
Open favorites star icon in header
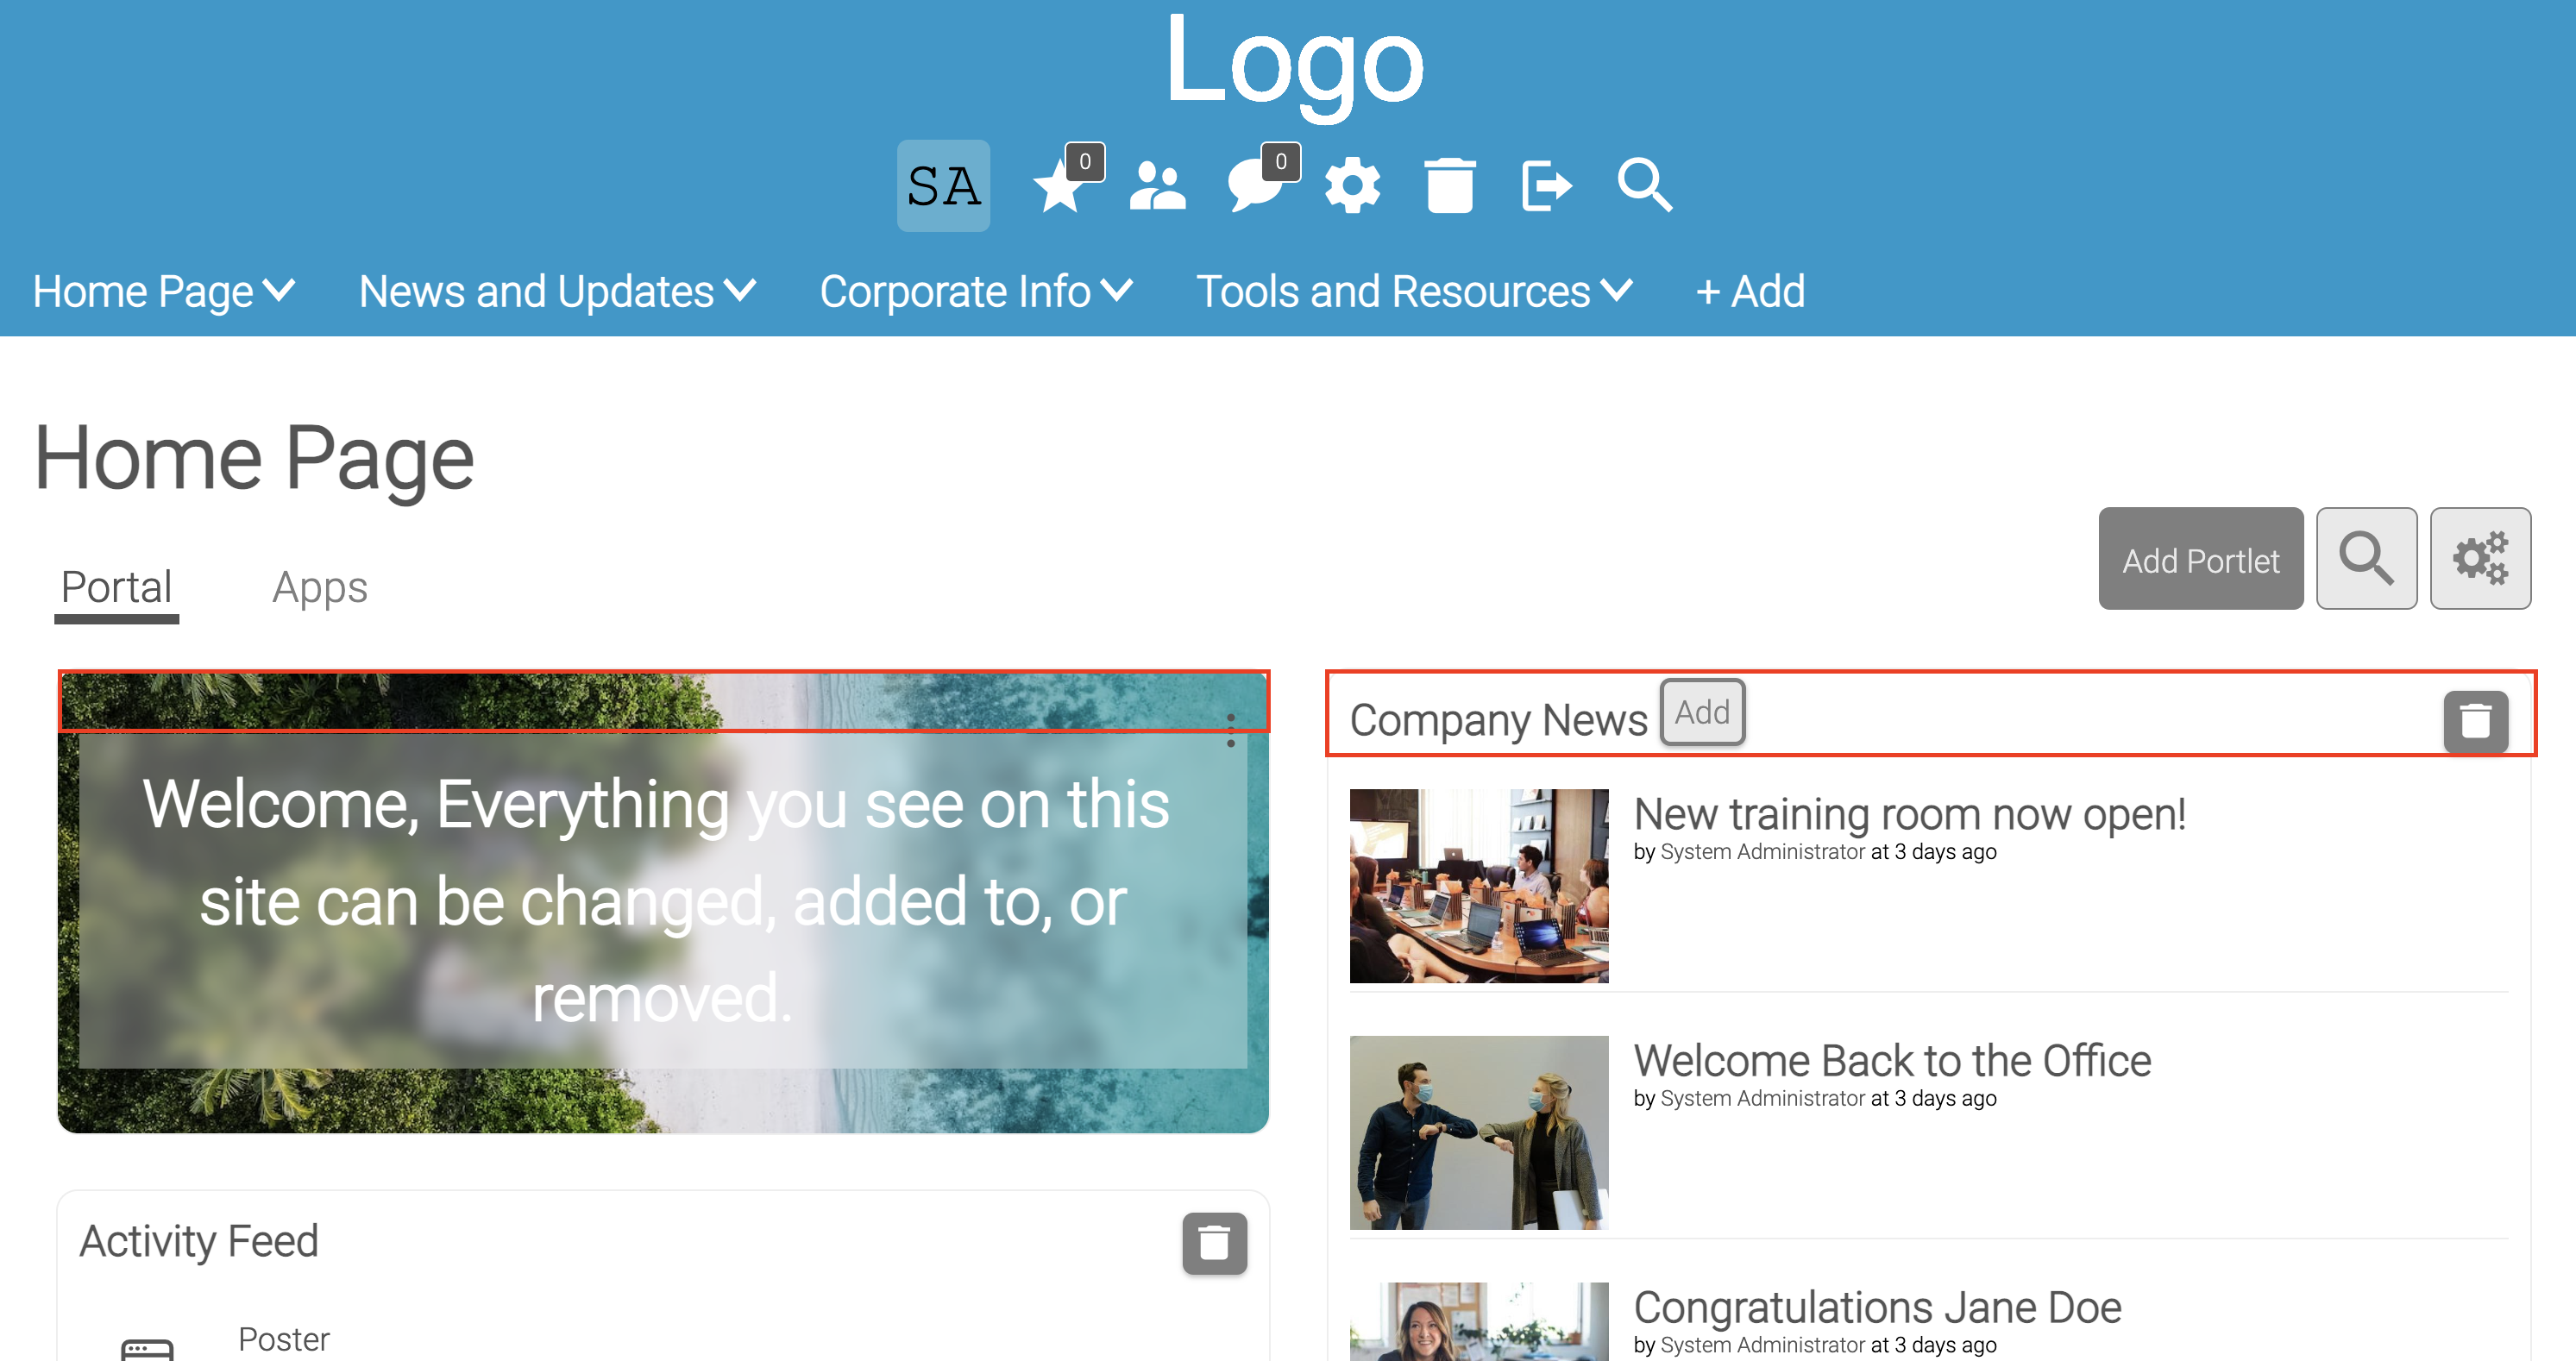tap(1059, 187)
